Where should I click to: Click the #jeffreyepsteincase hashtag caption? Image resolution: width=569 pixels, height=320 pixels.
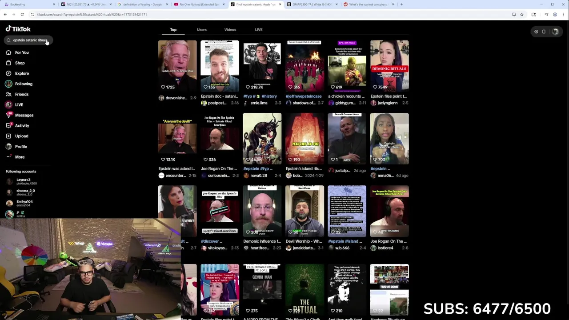304,96
